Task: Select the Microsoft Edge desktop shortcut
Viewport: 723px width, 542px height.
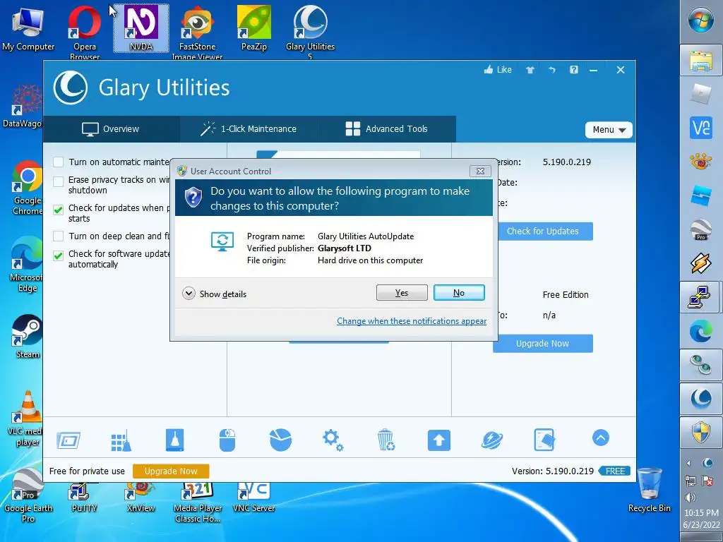Action: [x=26, y=265]
